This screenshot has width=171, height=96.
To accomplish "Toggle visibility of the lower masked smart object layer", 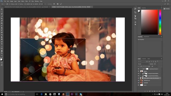I will [138, 76].
